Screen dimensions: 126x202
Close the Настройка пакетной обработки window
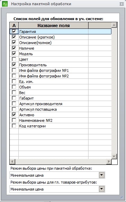click(121, 4)
